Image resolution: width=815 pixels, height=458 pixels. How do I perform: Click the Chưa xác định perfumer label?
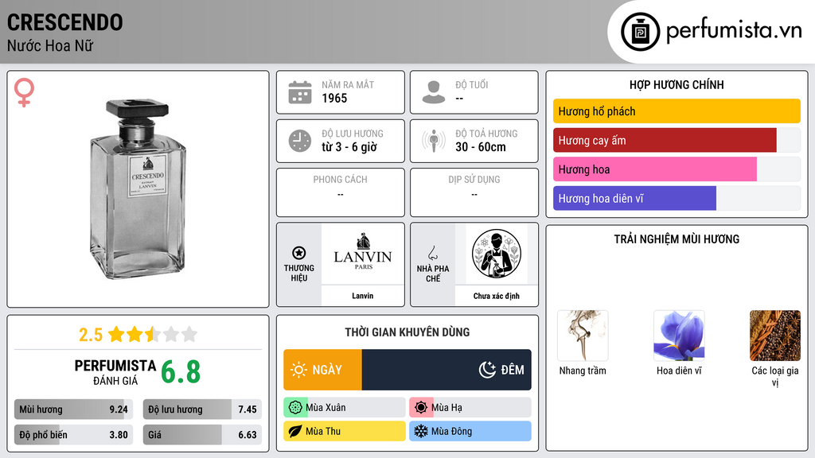coord(497,296)
